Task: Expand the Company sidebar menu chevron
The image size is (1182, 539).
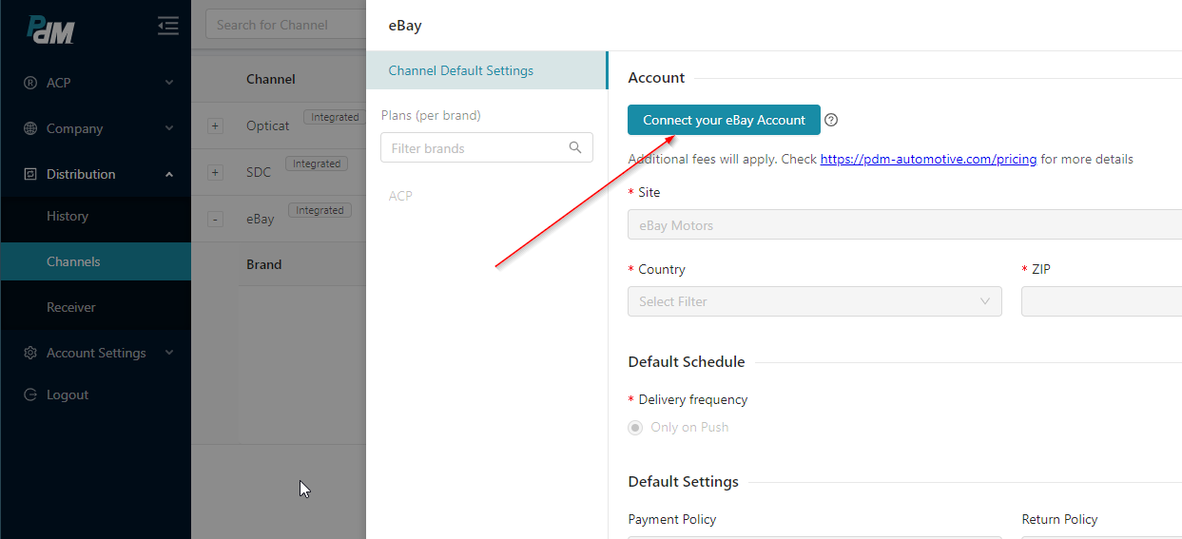Action: tap(169, 128)
